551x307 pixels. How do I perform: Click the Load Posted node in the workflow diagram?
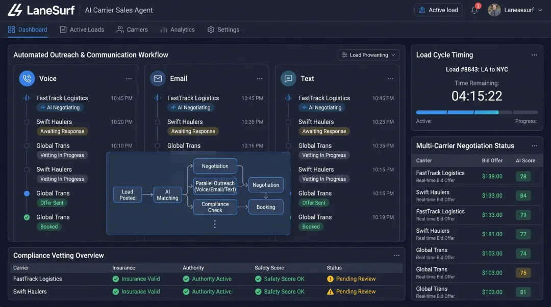pos(128,194)
